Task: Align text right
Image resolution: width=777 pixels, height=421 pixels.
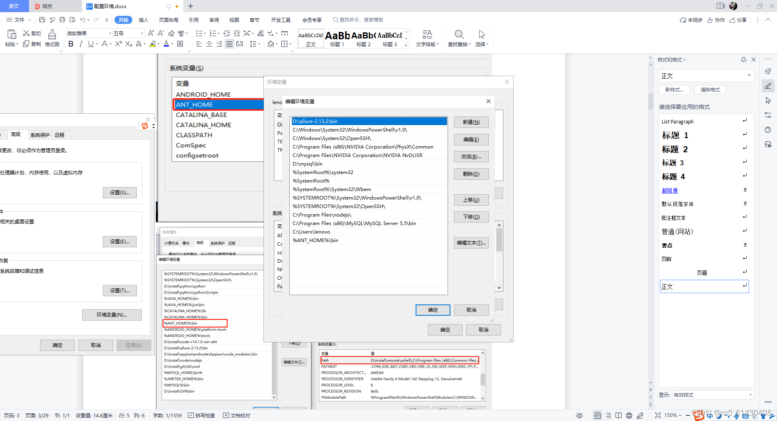Action: pos(219,44)
